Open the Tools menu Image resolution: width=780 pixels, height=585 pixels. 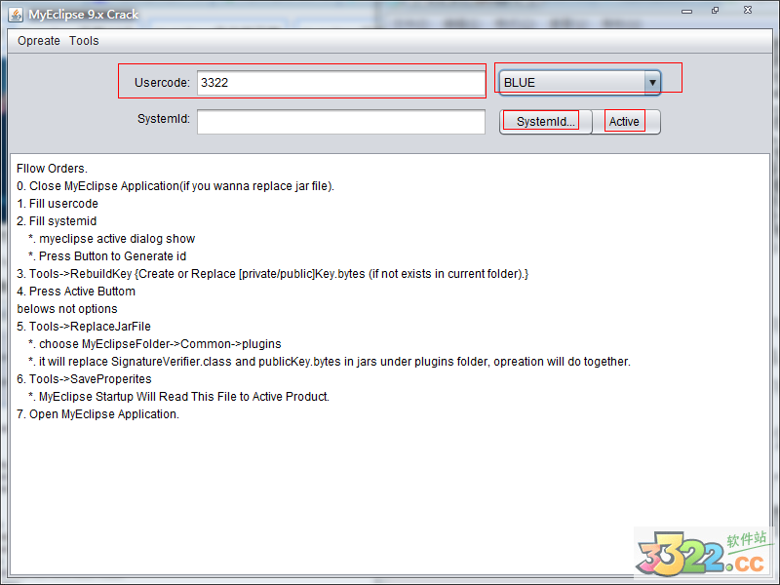pyautogui.click(x=84, y=41)
